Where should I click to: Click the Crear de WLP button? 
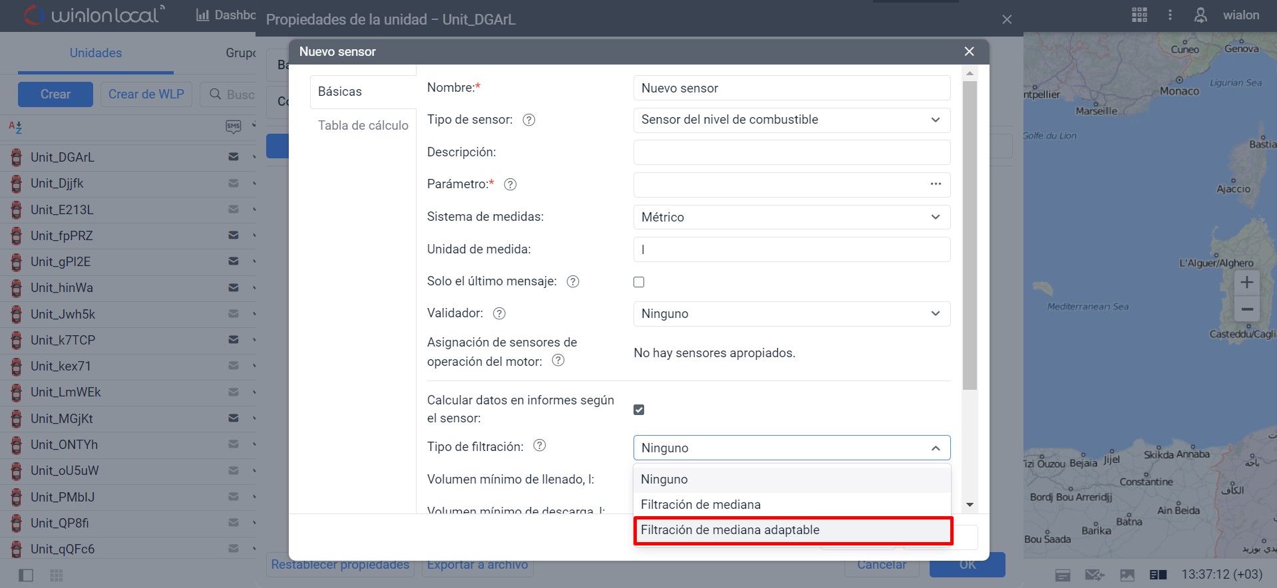146,94
